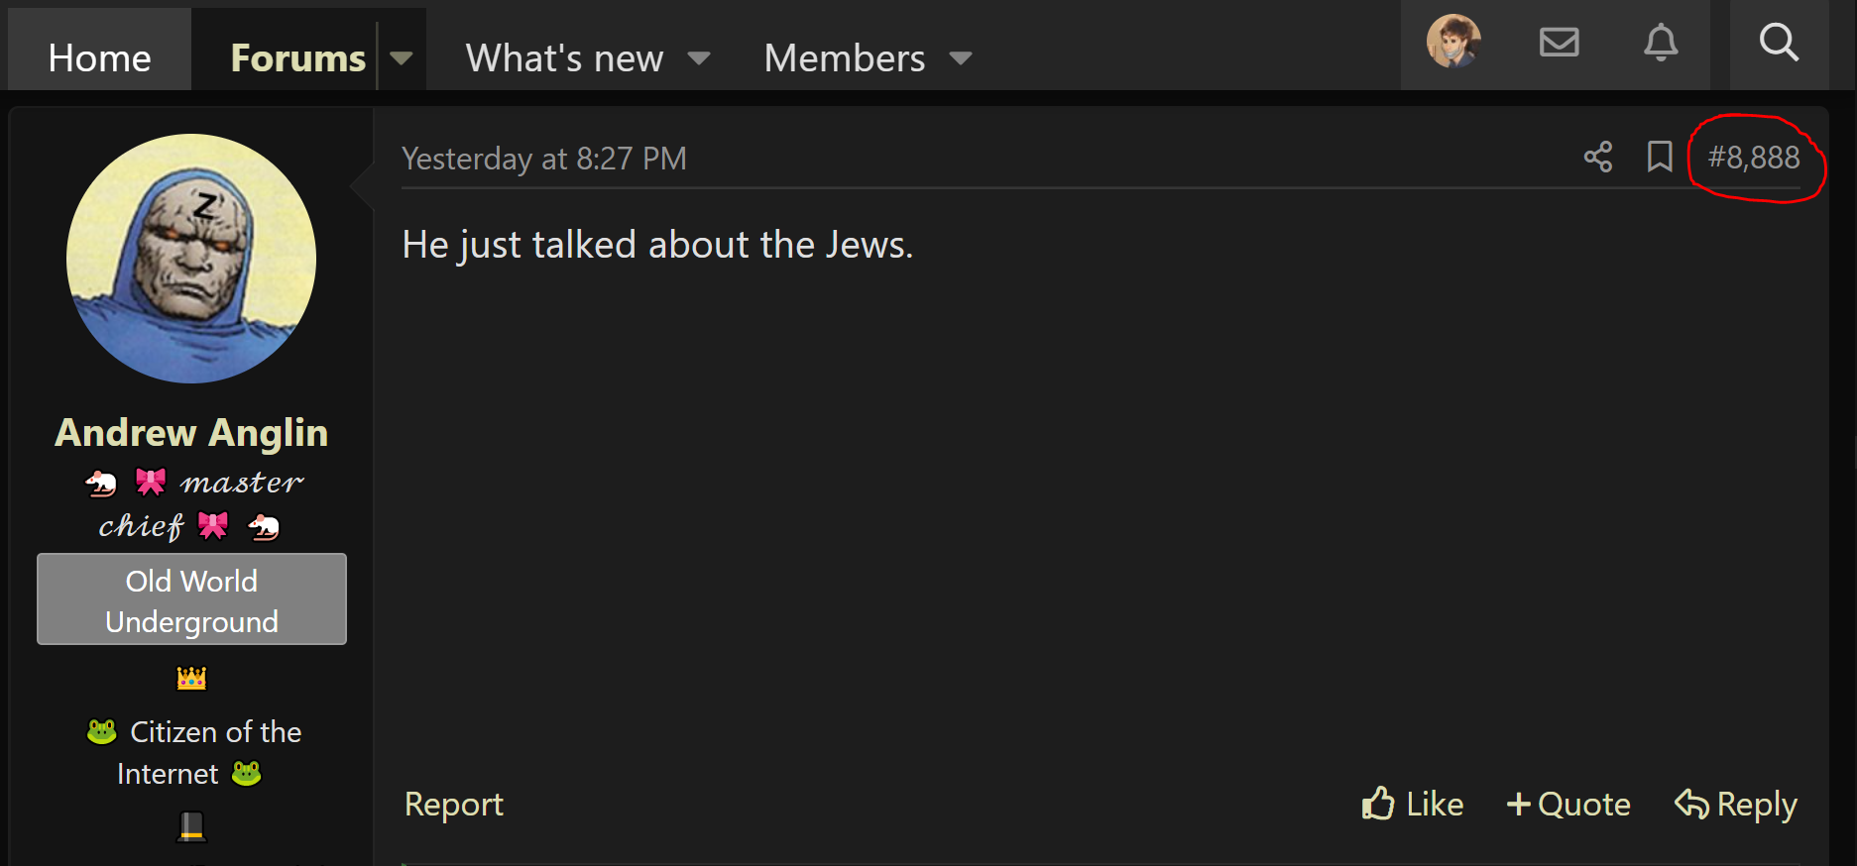Open your account avatar in navbar
The height and width of the screenshot is (866, 1857).
pyautogui.click(x=1453, y=43)
